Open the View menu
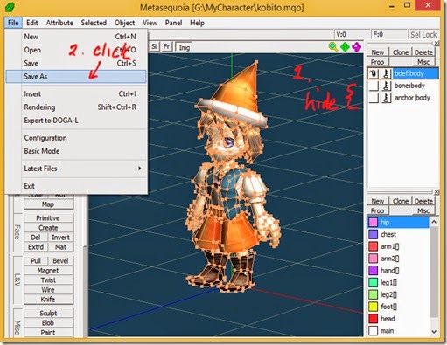The image size is (447, 345). click(x=150, y=23)
